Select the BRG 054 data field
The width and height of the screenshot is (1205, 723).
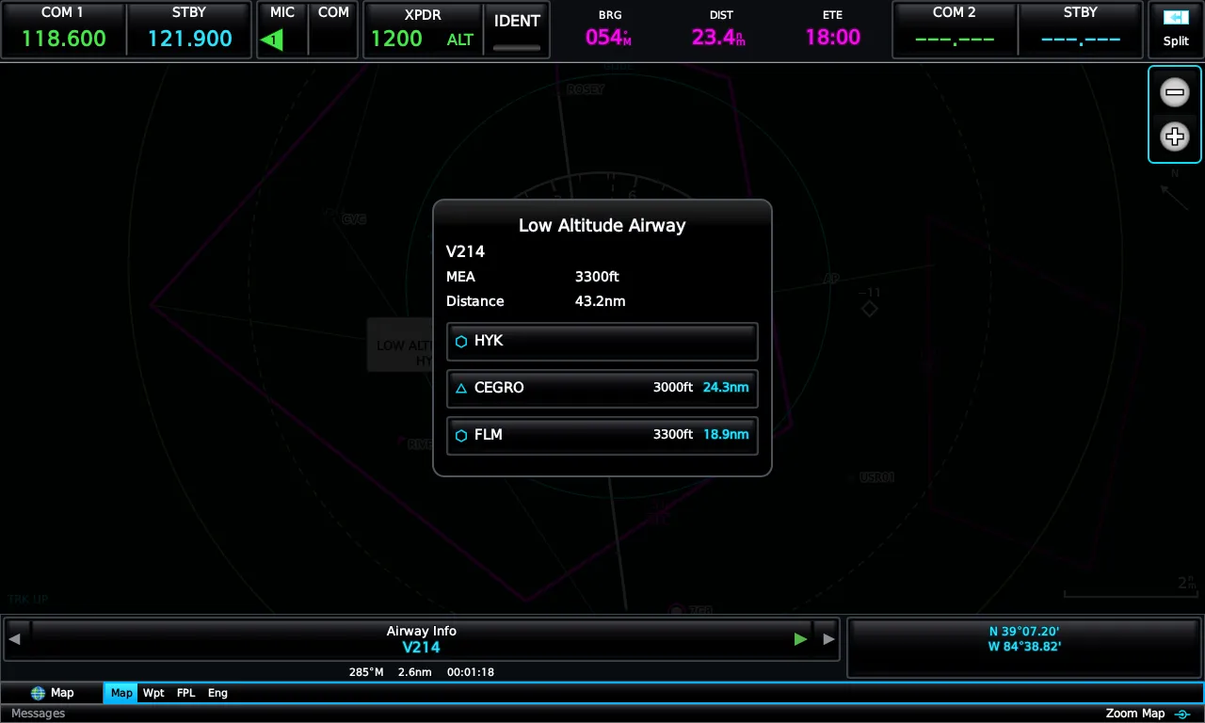[608, 30]
